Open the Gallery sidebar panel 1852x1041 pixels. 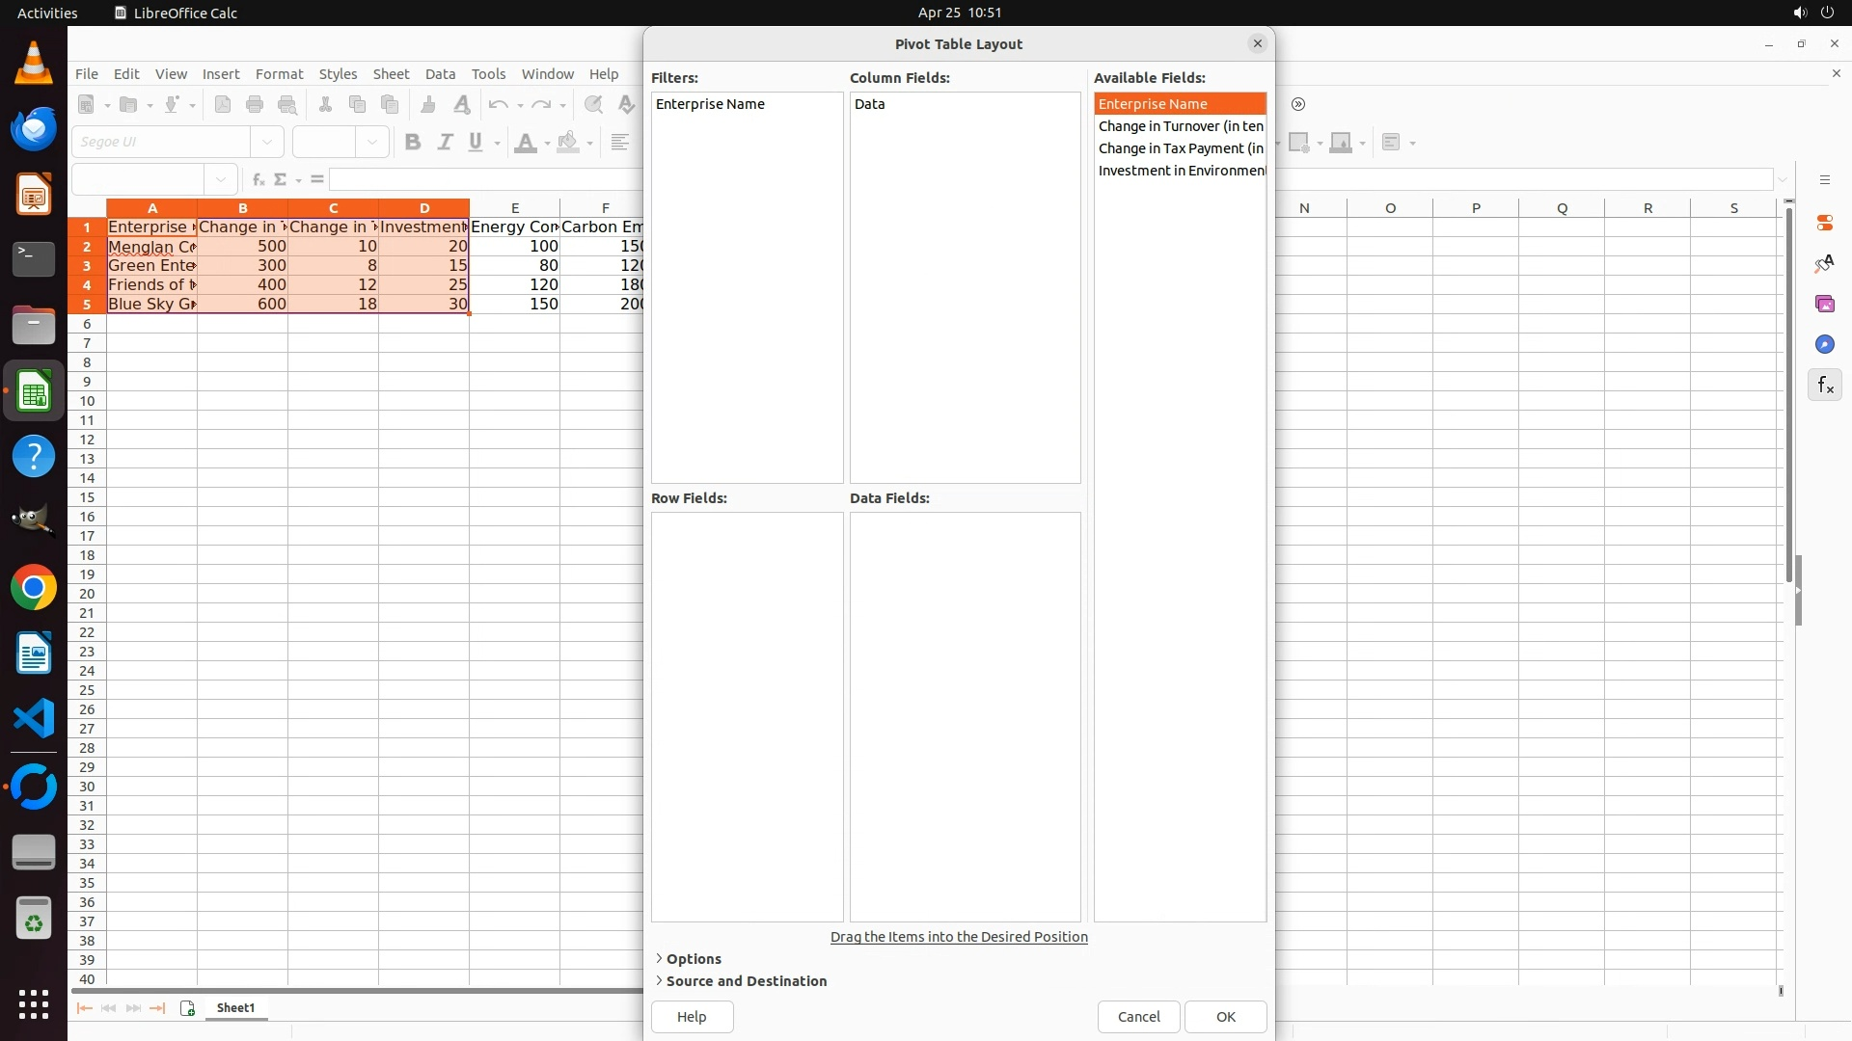[1824, 305]
